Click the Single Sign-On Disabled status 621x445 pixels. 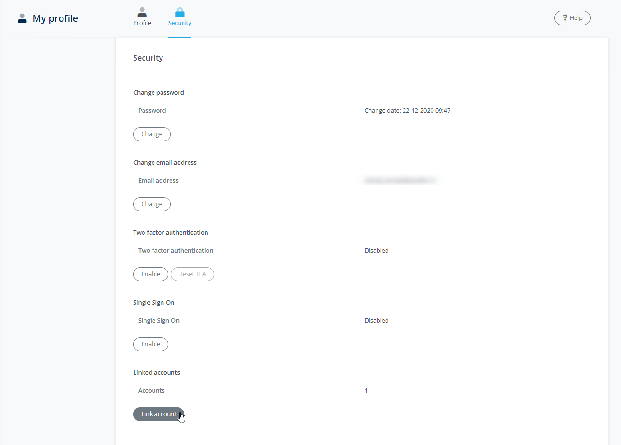(x=377, y=321)
